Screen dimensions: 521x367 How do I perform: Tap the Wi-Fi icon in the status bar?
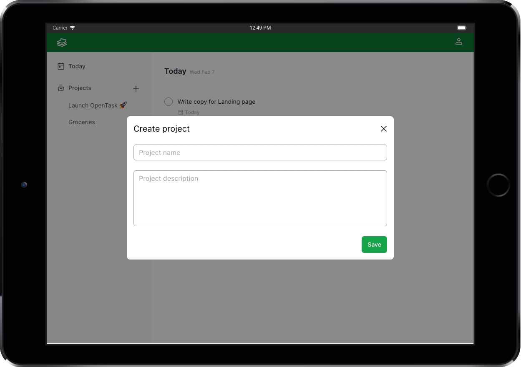click(x=73, y=27)
